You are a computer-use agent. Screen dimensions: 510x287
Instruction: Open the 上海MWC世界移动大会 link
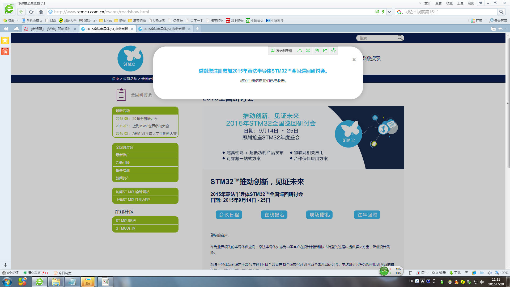click(x=151, y=126)
